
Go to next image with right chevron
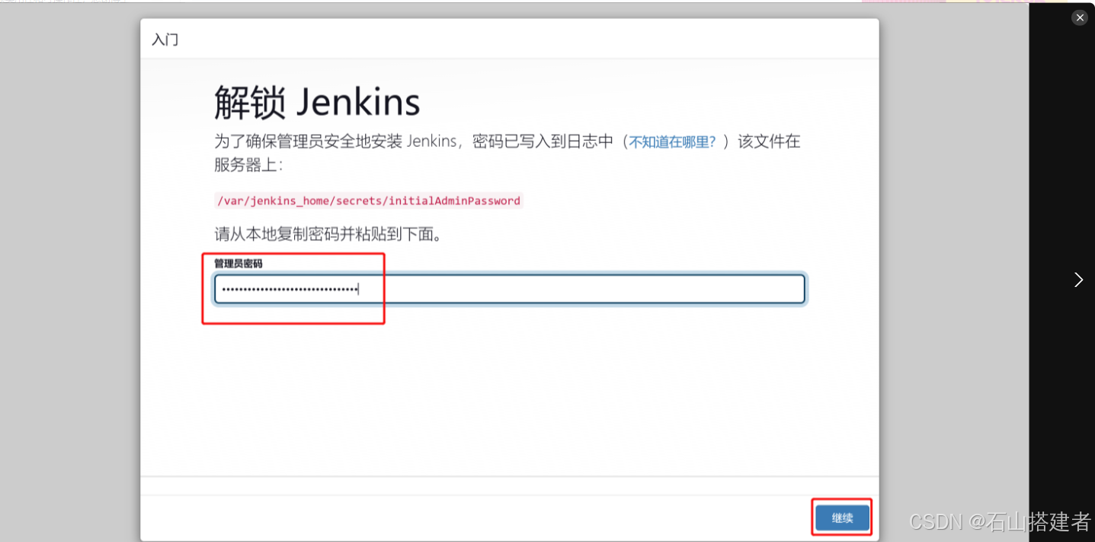tap(1078, 279)
